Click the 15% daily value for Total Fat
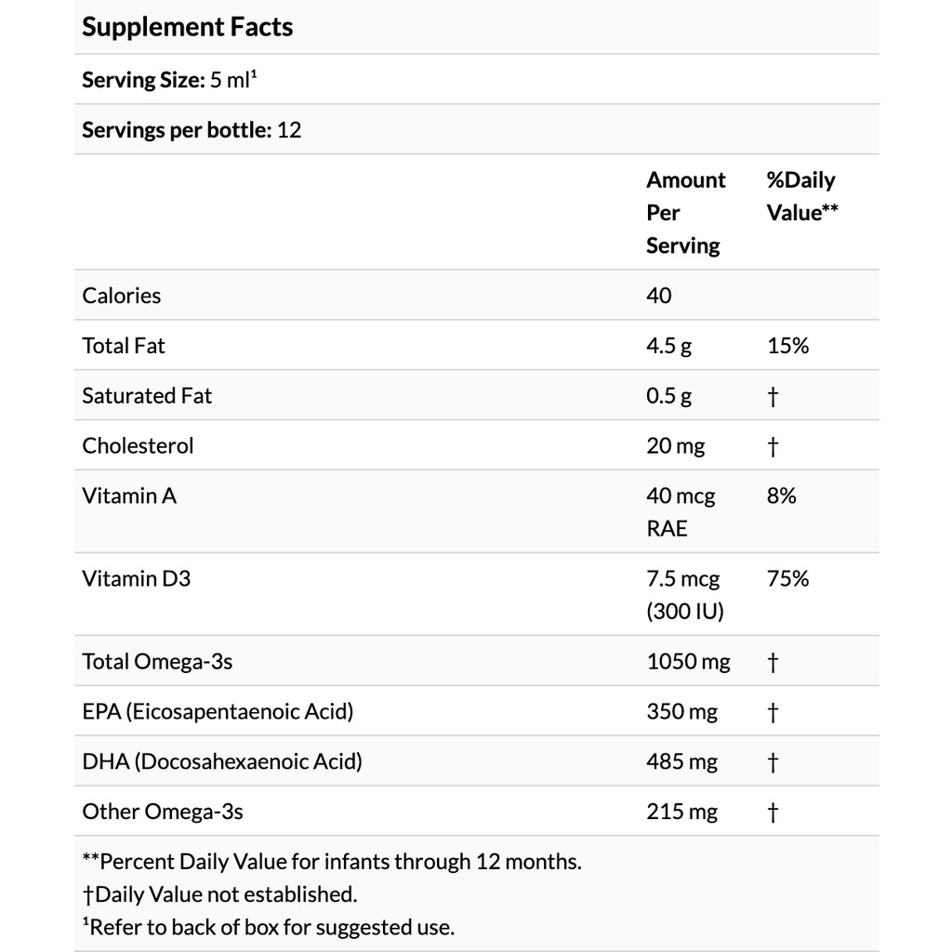 [787, 346]
